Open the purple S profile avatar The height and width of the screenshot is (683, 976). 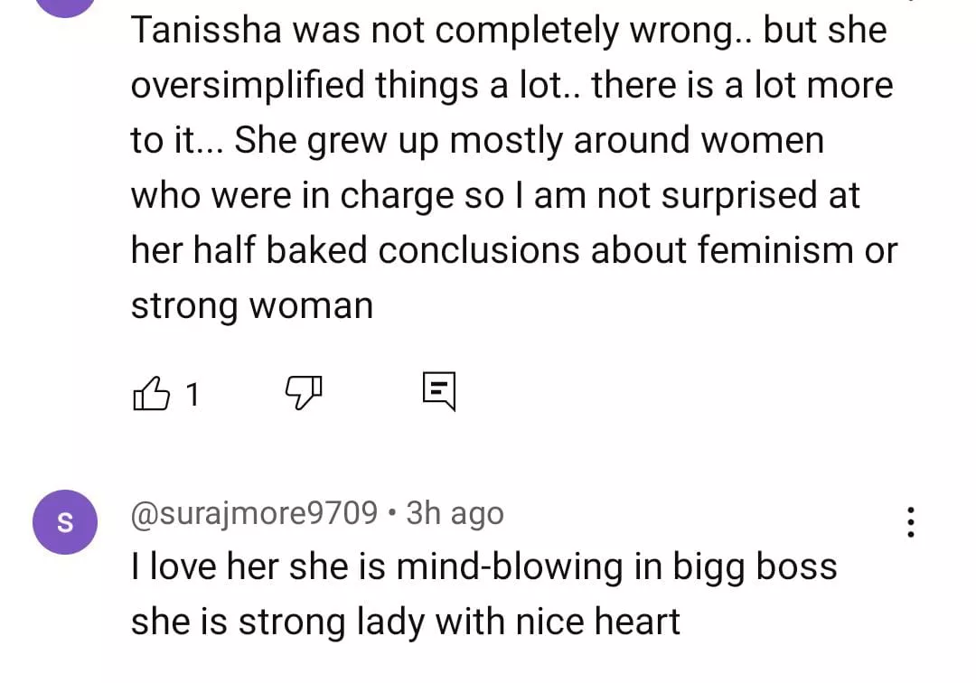[x=65, y=522]
